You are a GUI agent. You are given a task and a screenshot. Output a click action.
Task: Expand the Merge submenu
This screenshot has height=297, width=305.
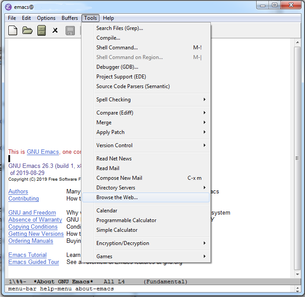click(146, 123)
